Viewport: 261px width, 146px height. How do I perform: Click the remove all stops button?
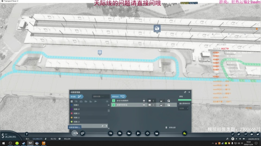pyautogui.click(x=170, y=128)
